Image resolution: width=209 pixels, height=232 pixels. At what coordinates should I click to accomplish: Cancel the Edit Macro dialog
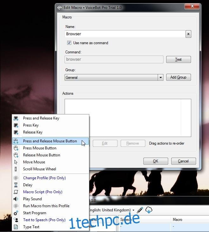point(183,161)
